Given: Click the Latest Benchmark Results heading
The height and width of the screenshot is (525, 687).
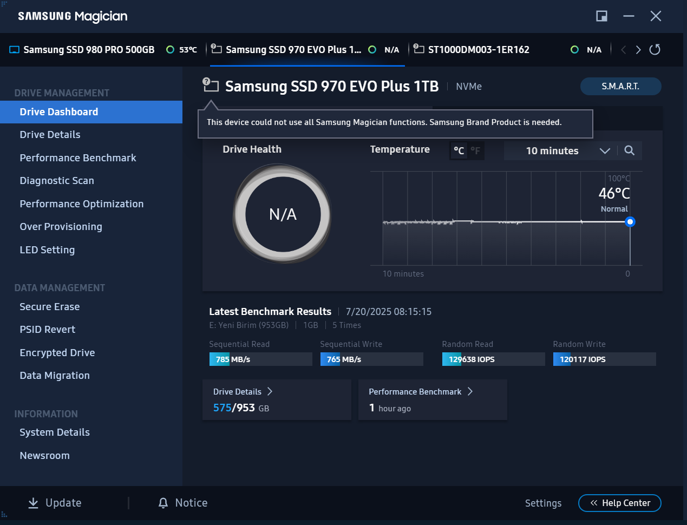Looking at the screenshot, I should tap(270, 312).
